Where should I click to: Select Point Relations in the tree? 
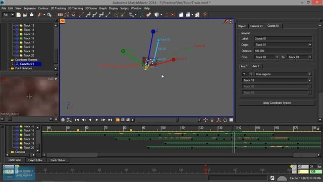(24, 68)
